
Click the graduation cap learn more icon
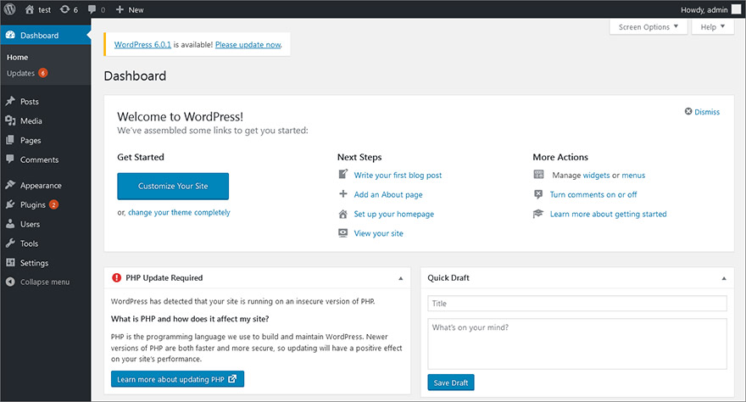tap(538, 214)
